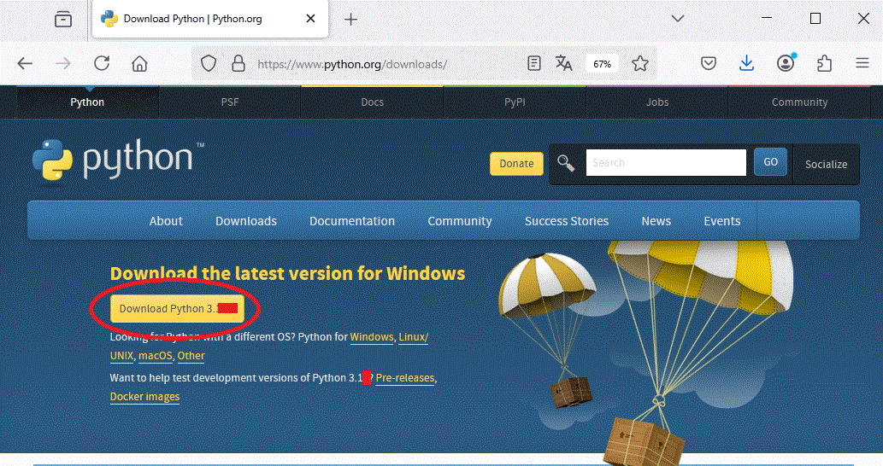
Task: Open the translate page icon
Action: coord(563,63)
